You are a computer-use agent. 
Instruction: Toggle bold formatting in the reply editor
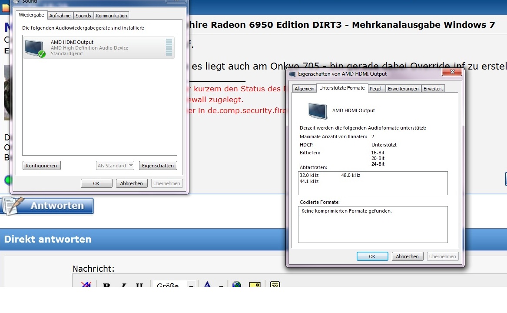pyautogui.click(x=106, y=284)
